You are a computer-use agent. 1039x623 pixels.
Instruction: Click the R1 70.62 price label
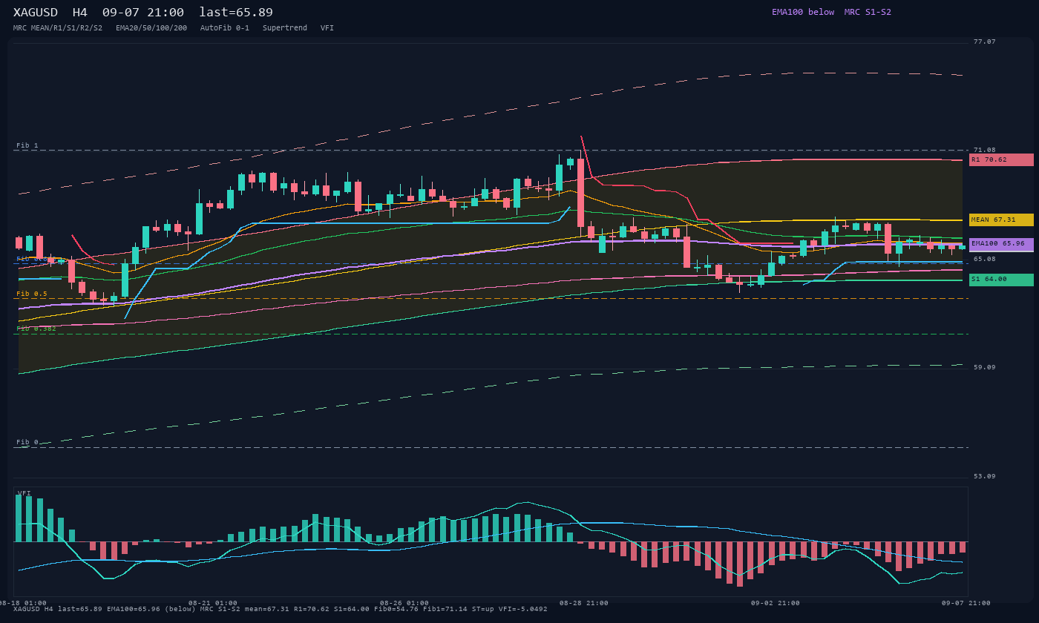click(1001, 159)
